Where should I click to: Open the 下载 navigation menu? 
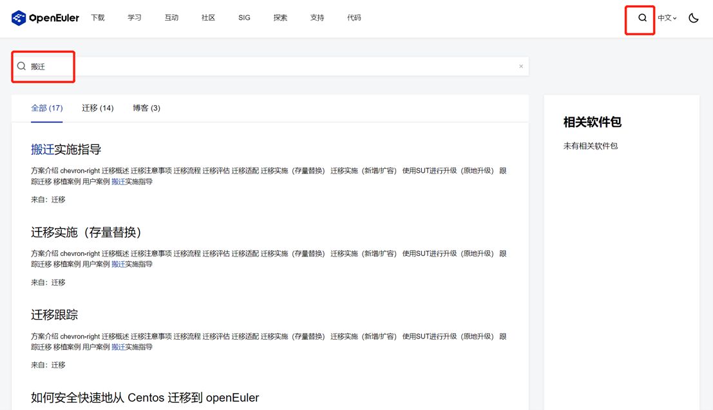(x=98, y=18)
